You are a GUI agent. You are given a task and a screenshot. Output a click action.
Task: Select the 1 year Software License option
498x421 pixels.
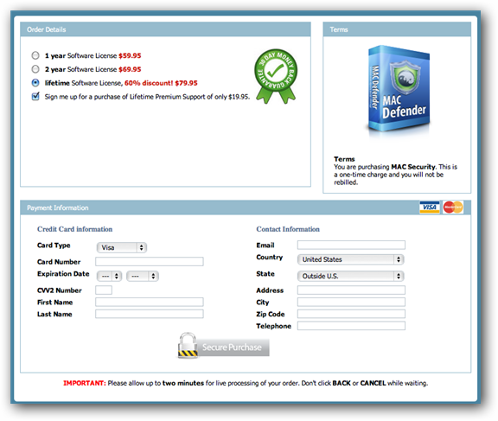pyautogui.click(x=35, y=55)
